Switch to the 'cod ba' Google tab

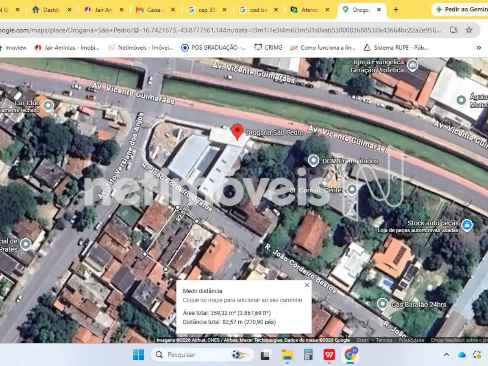point(259,9)
